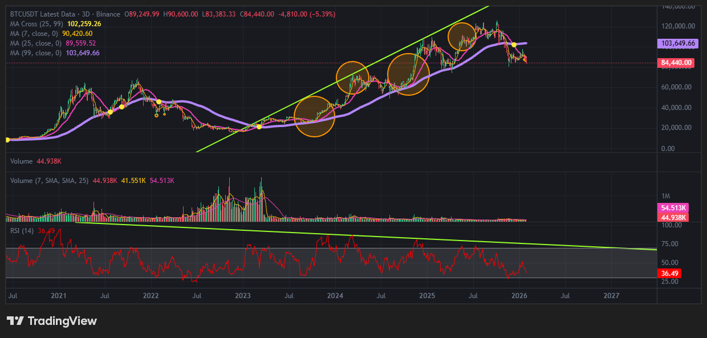The image size is (707, 338).
Task: Click the red 84,440.00 price label
Action: (x=676, y=63)
